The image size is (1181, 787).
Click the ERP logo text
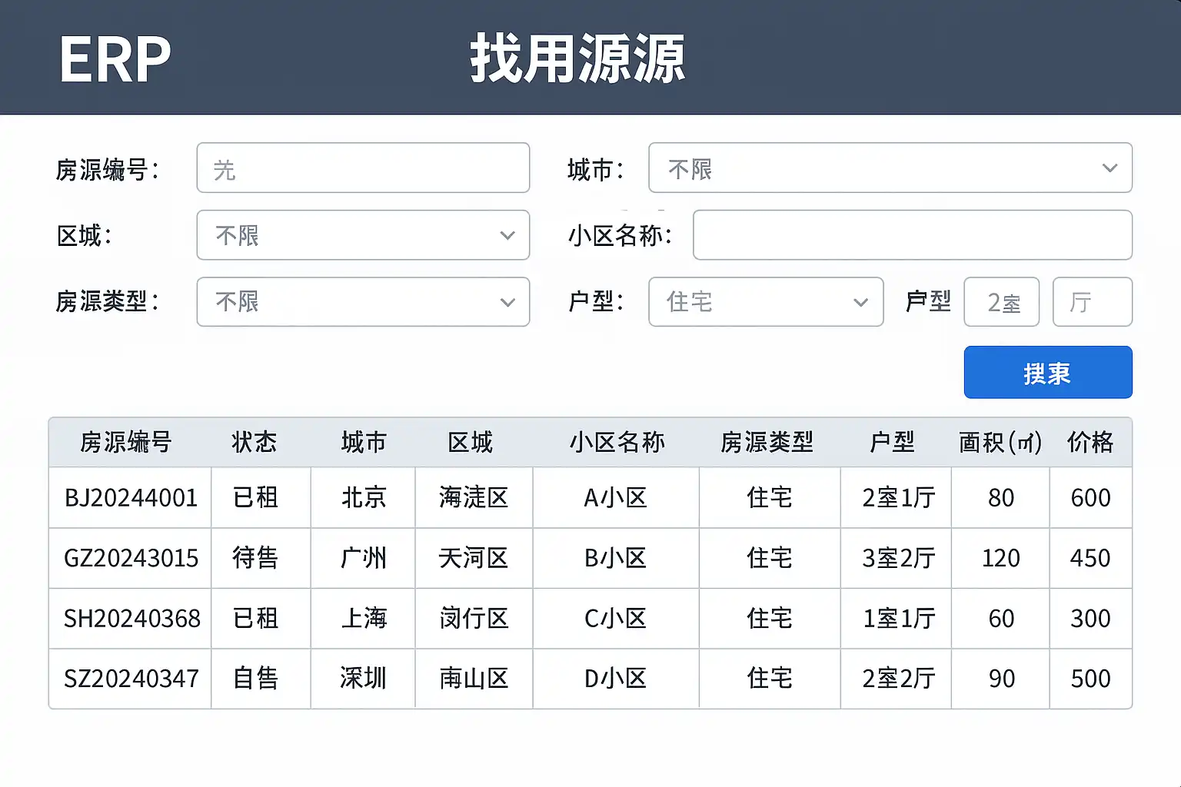(115, 59)
